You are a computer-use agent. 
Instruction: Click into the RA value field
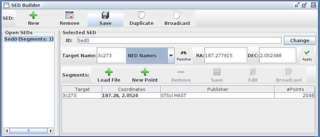coord(226,56)
